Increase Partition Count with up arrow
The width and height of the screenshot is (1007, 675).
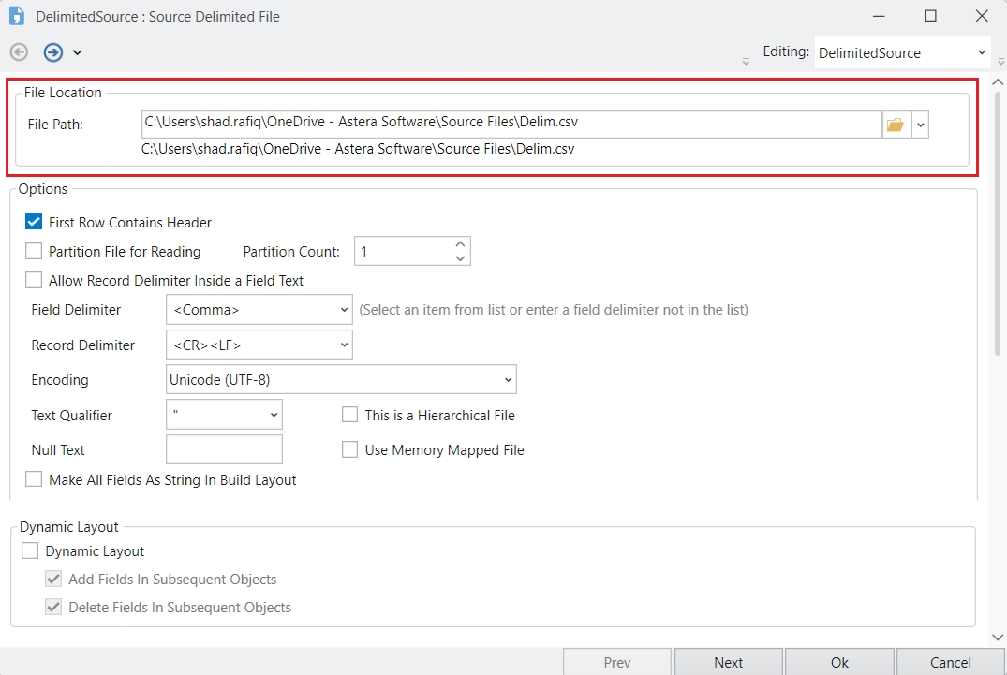tap(459, 244)
